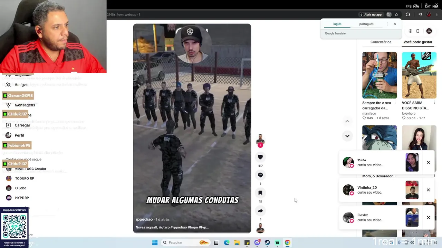Bookmark this page with the star icon

pos(396,14)
